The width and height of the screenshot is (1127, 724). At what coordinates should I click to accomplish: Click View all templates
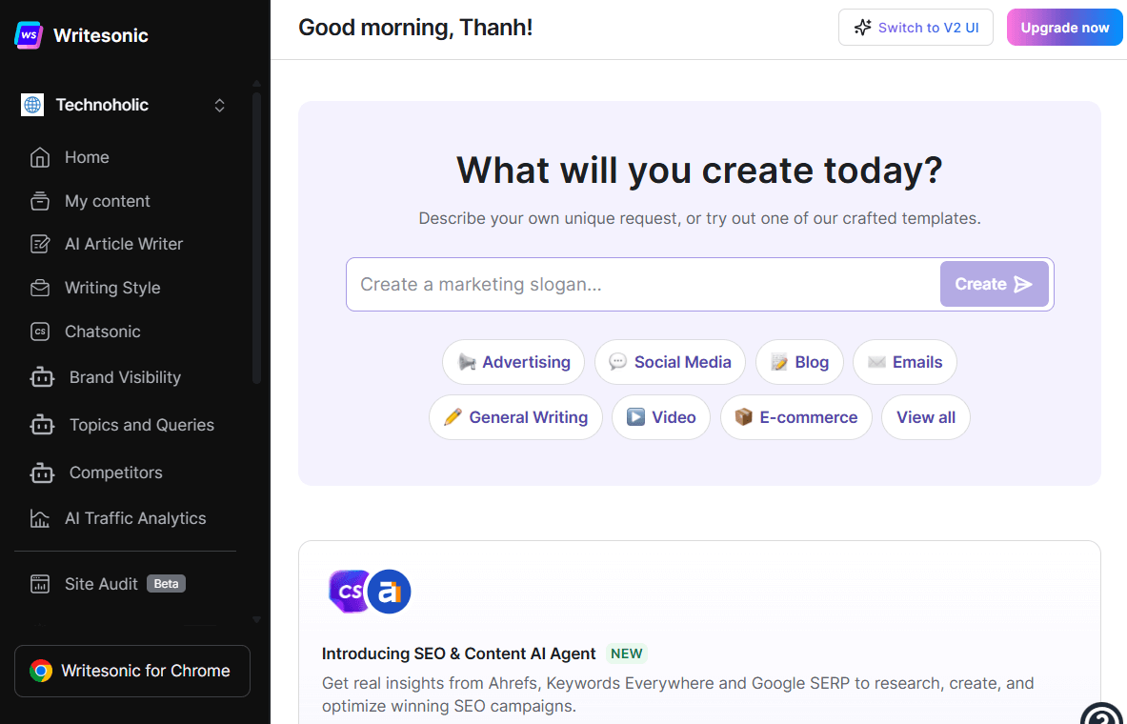(926, 417)
